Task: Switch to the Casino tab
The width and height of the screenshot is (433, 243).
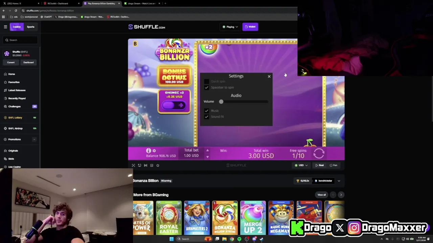Action: [x=17, y=27]
